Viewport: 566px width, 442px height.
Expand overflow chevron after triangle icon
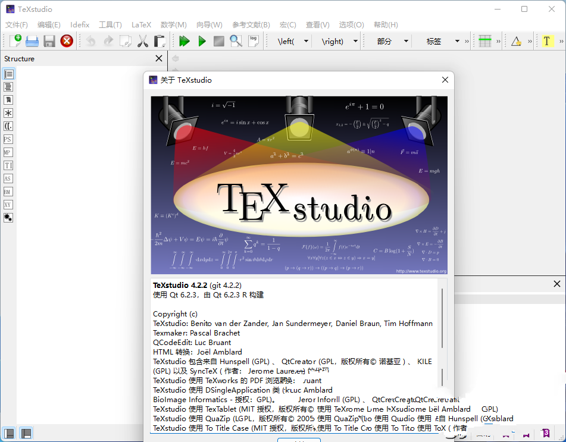[x=530, y=41]
